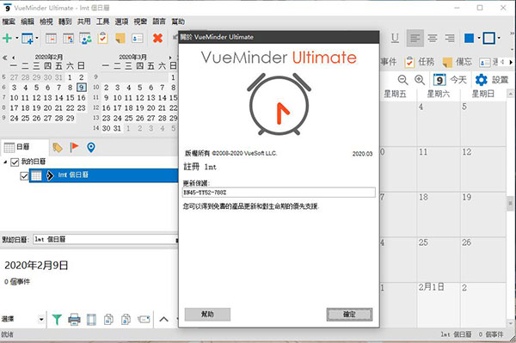Open the 編輯 menu
Screen dimensions: 516x343
pos(28,21)
